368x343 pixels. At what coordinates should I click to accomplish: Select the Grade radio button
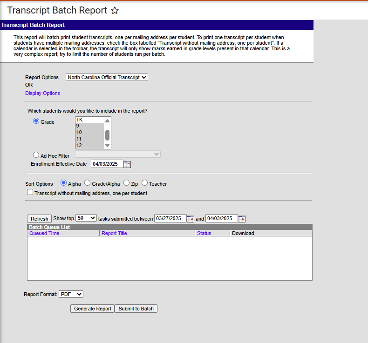coord(36,121)
